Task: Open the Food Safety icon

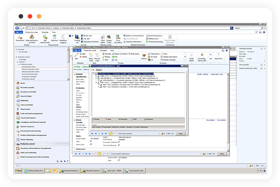Action: click(x=103, y=39)
